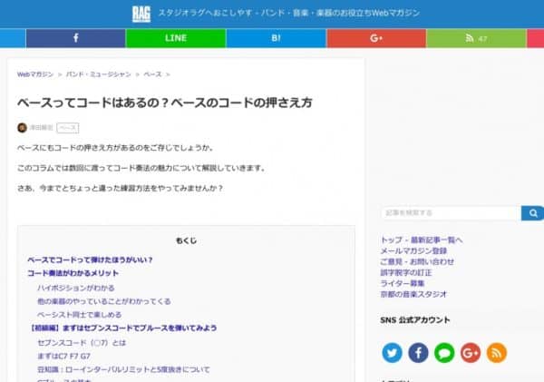Jump to 他の楽器のやっていることがわかってくる section
This screenshot has height=382, width=544.
tap(104, 301)
